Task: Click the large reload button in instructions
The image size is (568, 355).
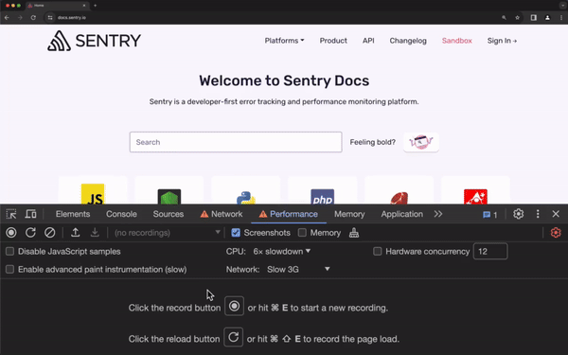Action: 233,337
